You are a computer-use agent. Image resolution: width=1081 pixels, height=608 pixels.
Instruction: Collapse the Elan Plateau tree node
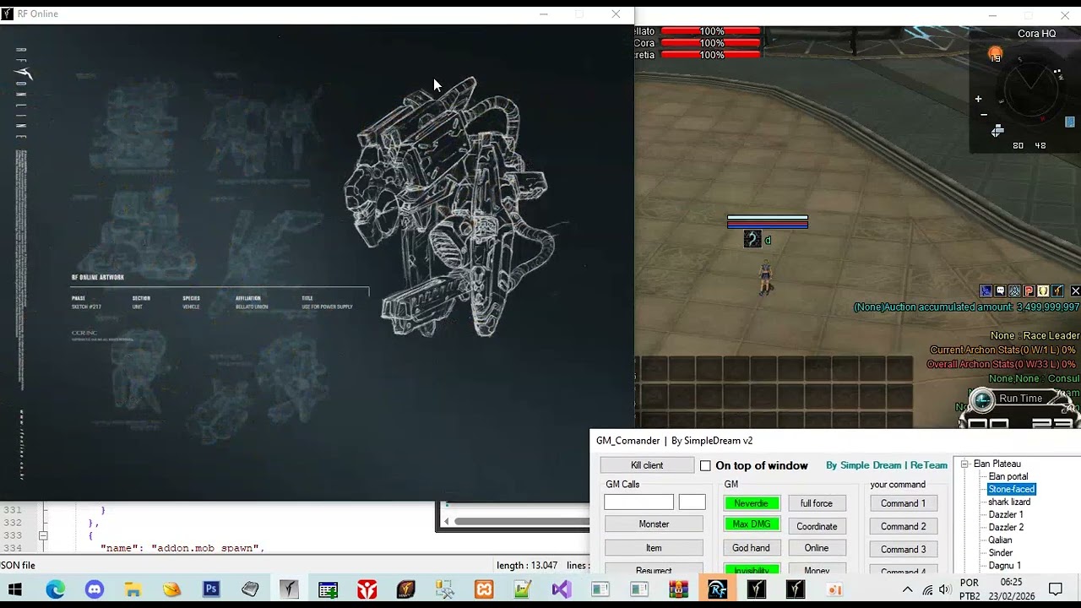pyautogui.click(x=964, y=464)
